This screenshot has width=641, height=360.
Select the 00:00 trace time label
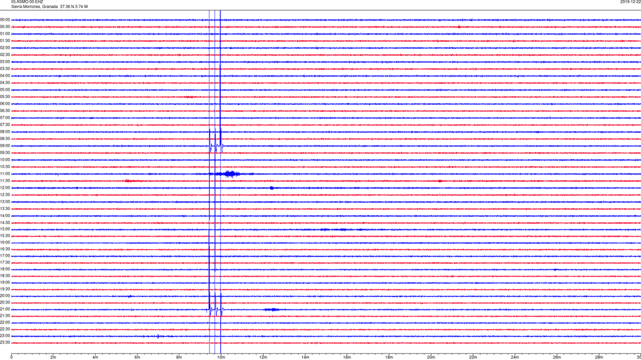click(5, 19)
